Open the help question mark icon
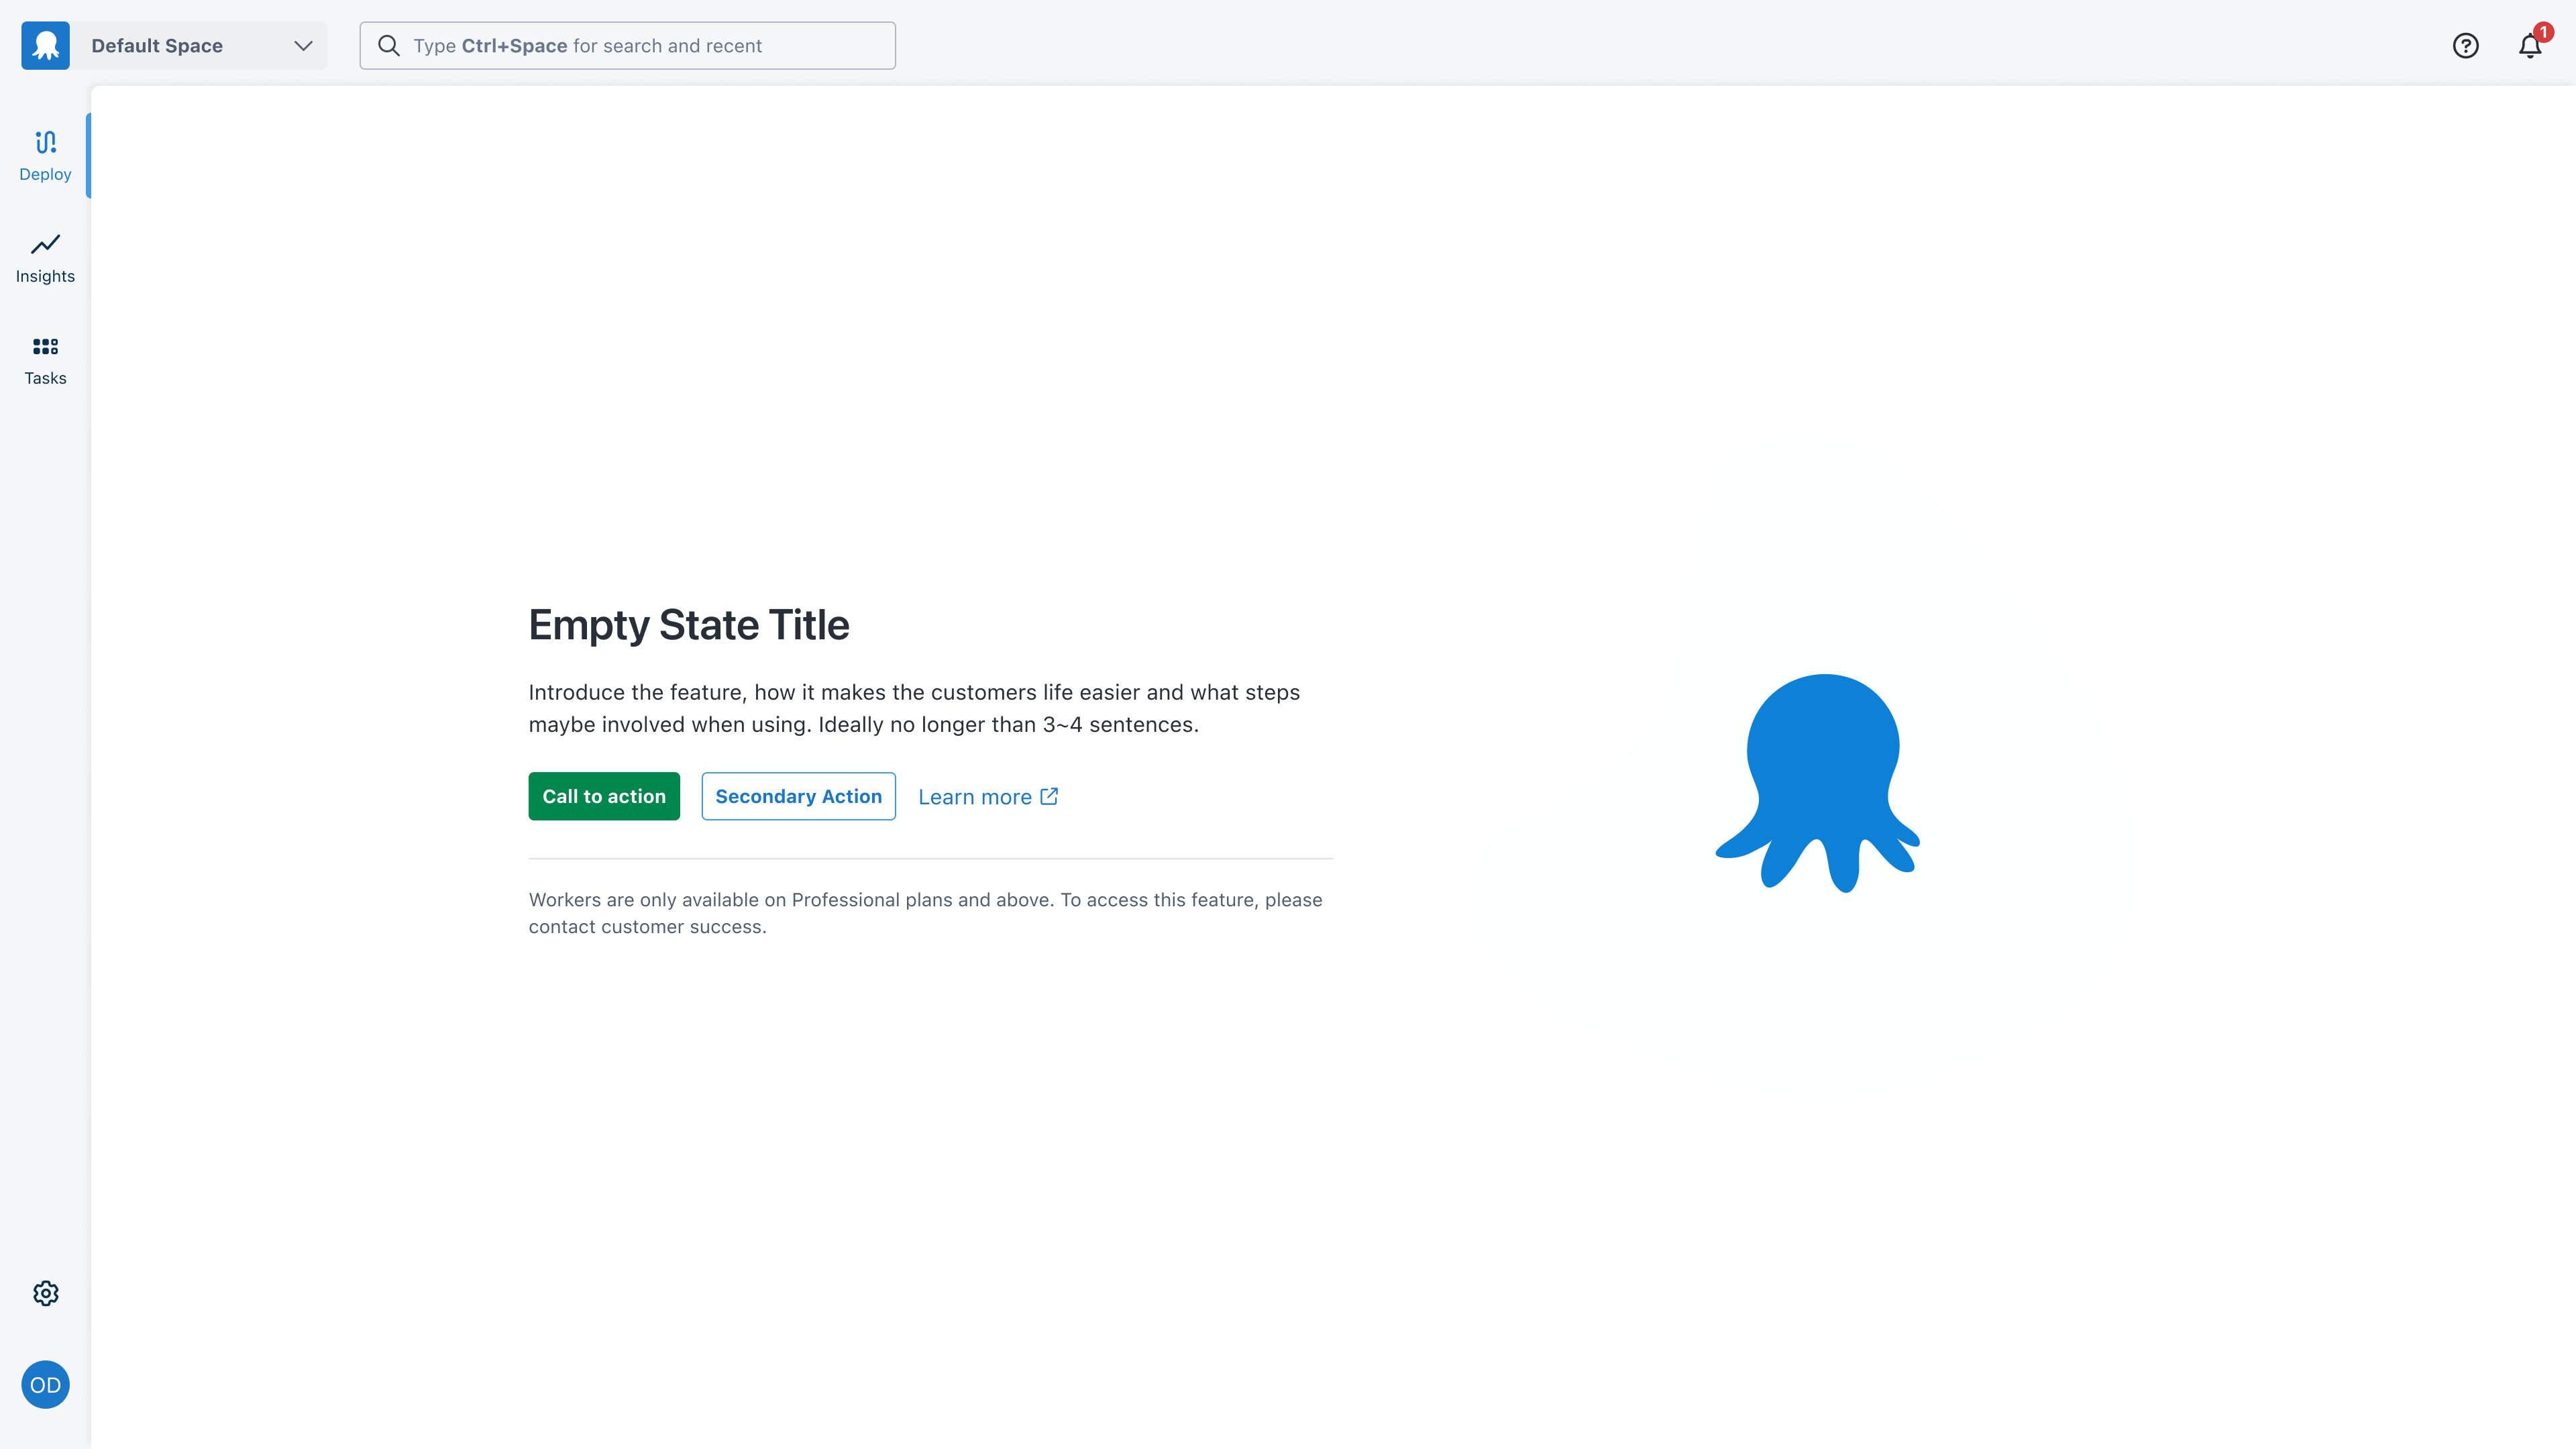This screenshot has width=2576, height=1449. tap(2465, 46)
